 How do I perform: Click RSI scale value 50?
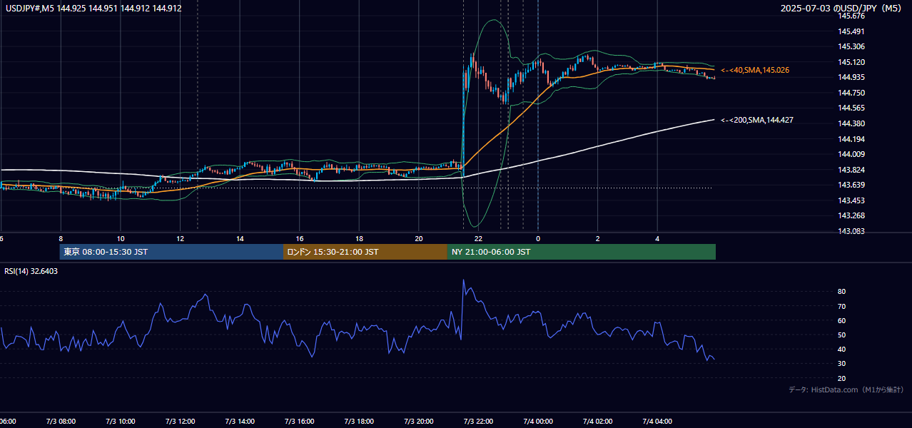click(x=842, y=335)
